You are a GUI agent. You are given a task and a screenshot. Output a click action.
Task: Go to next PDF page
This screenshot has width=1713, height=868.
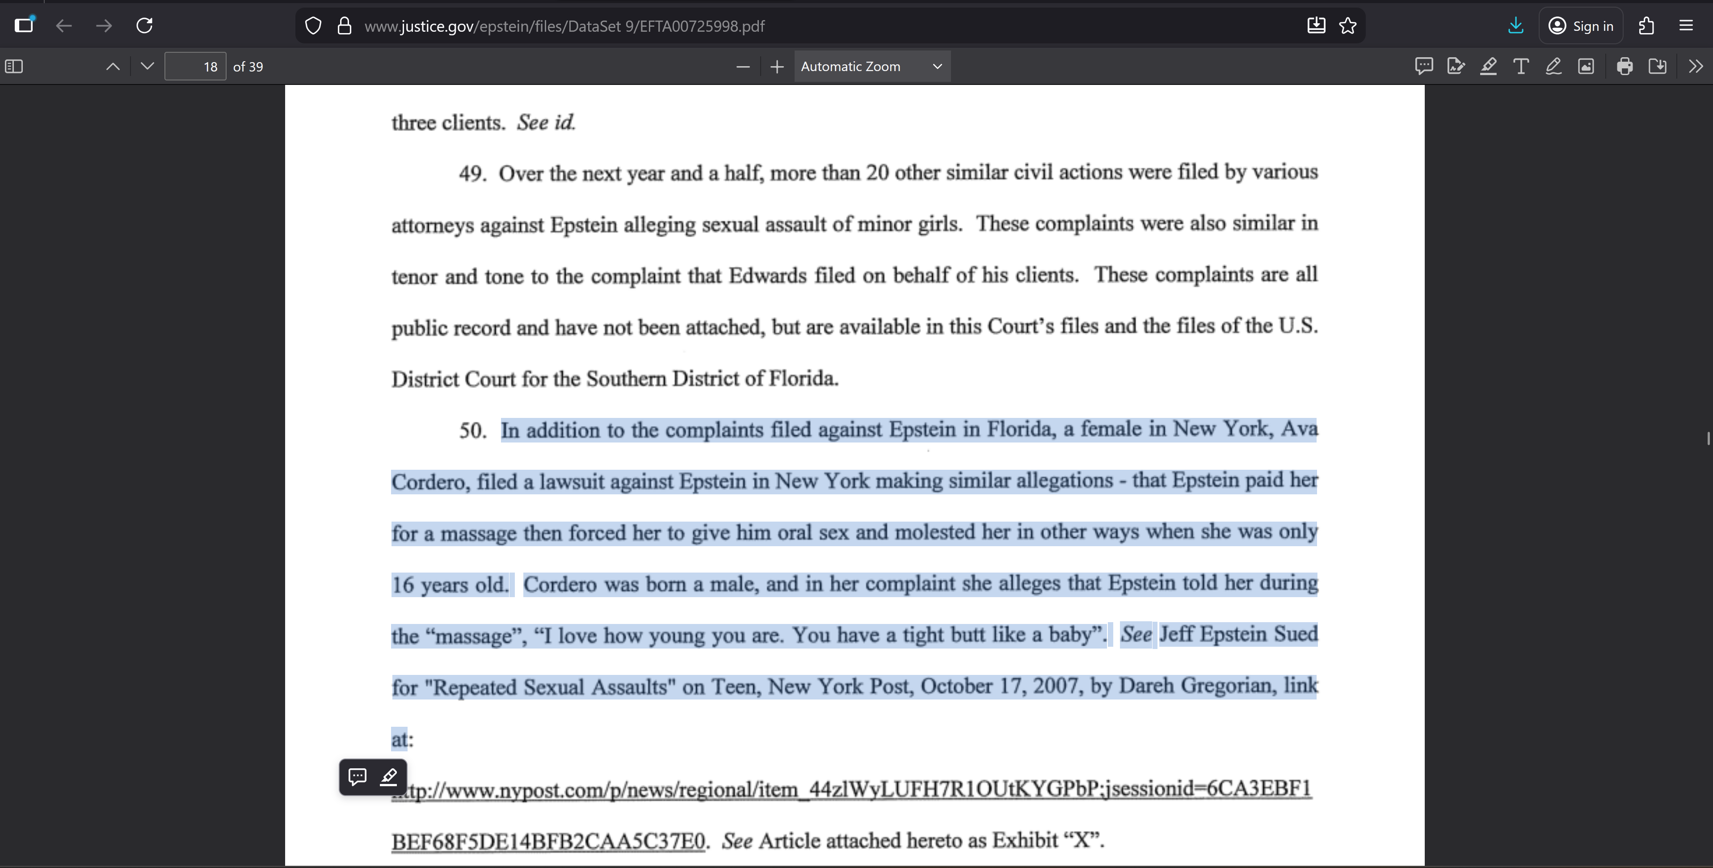147,67
